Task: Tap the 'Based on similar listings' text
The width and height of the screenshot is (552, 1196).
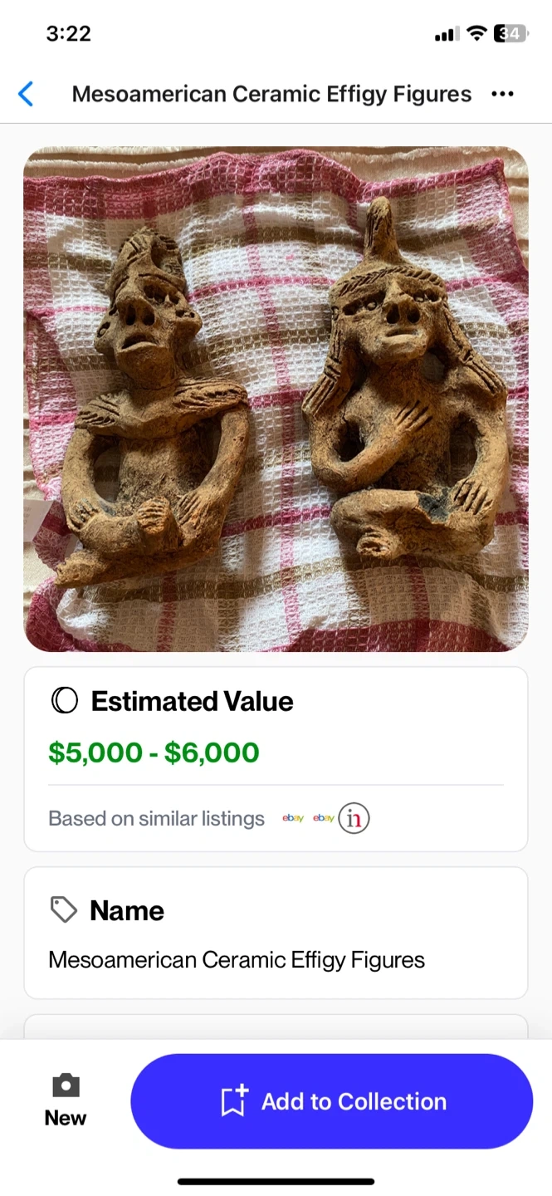Action: 156,818
